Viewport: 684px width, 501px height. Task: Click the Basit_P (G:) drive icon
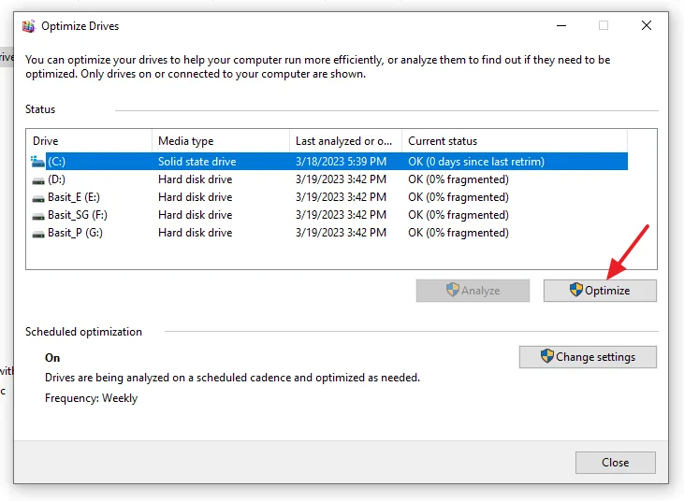(38, 234)
